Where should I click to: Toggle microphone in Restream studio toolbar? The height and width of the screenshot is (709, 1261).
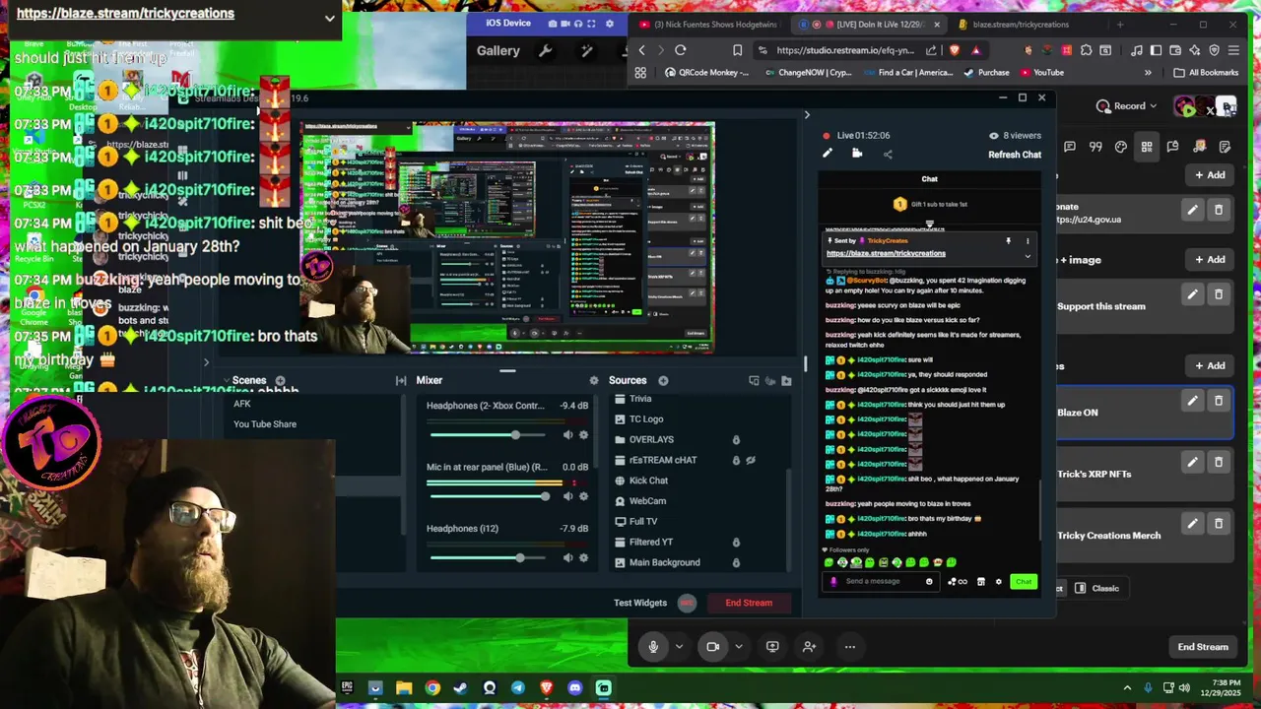point(653,647)
